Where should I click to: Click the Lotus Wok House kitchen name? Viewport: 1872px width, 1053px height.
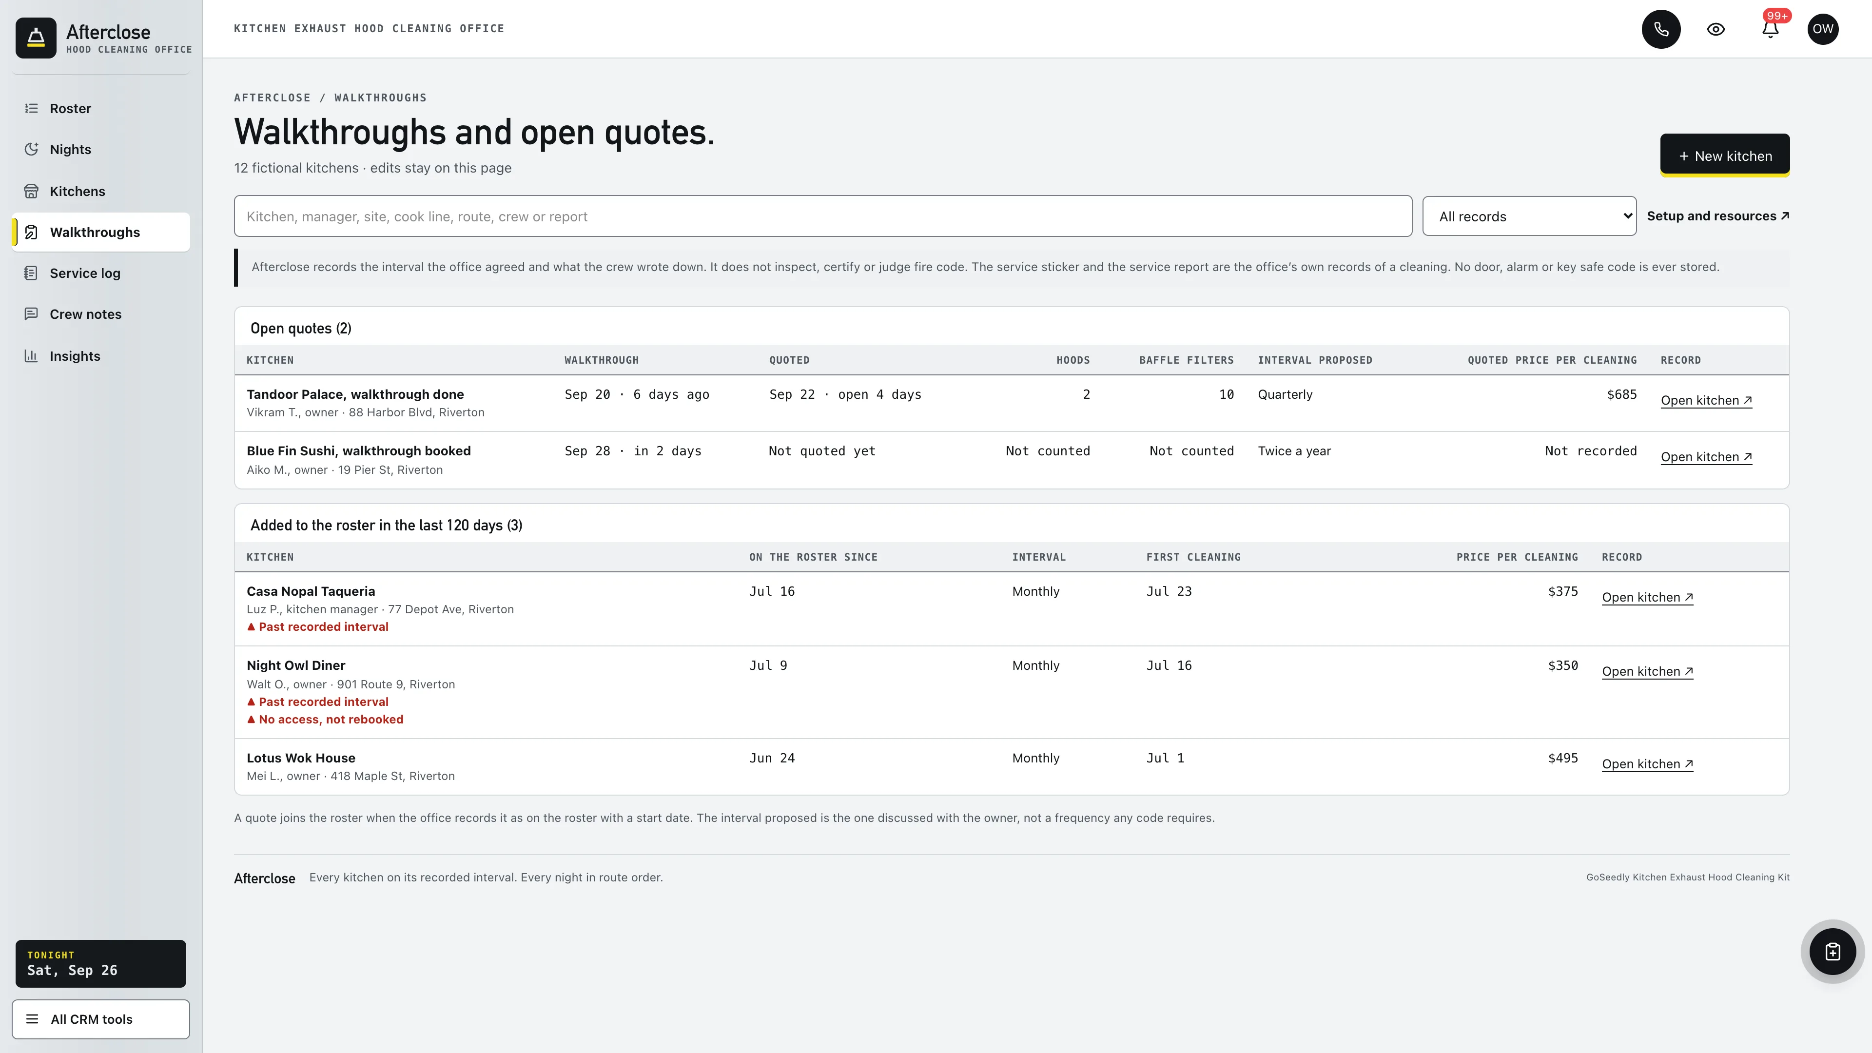tap(301, 757)
